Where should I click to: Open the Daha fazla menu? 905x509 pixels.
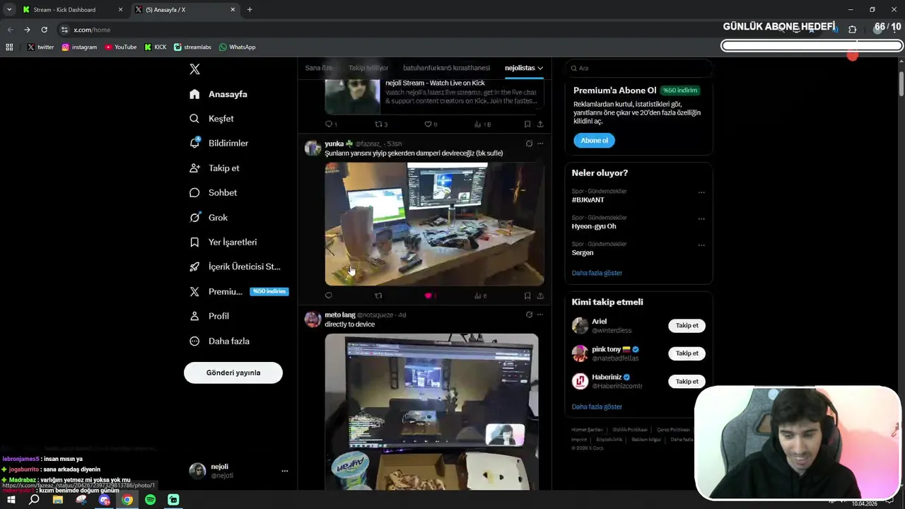point(219,341)
